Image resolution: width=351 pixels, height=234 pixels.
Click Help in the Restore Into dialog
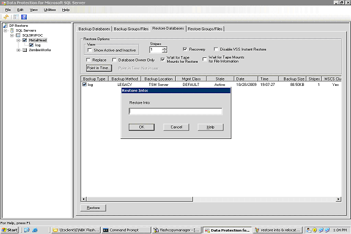[211, 127]
